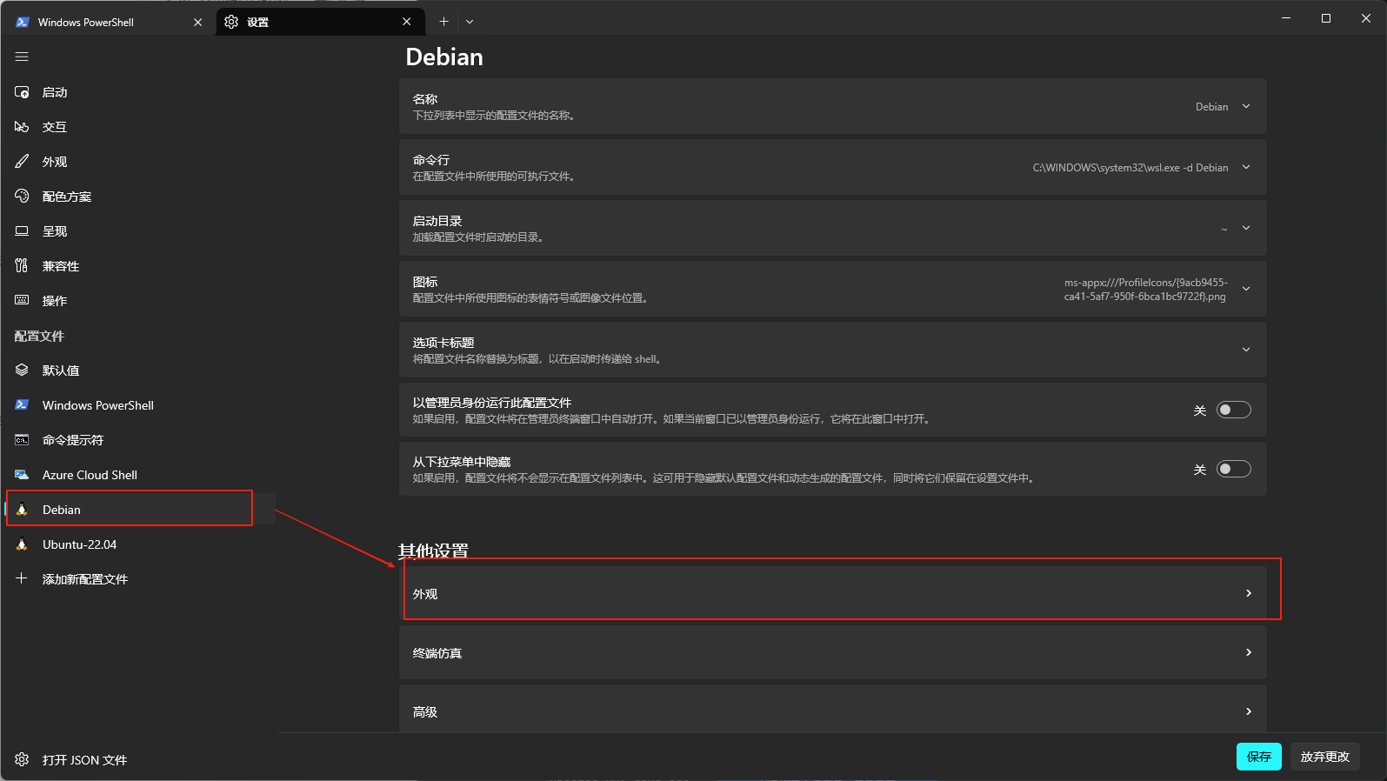Viewport: 1387px width, 781px height.
Task: Toggle 以管理员身份运行此配置文件 switch
Action: [1233, 410]
